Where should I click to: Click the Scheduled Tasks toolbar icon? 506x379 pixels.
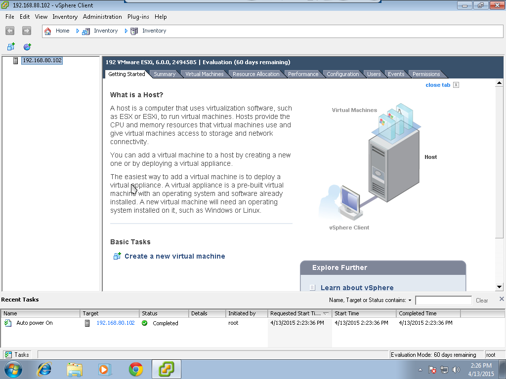[x=27, y=47]
